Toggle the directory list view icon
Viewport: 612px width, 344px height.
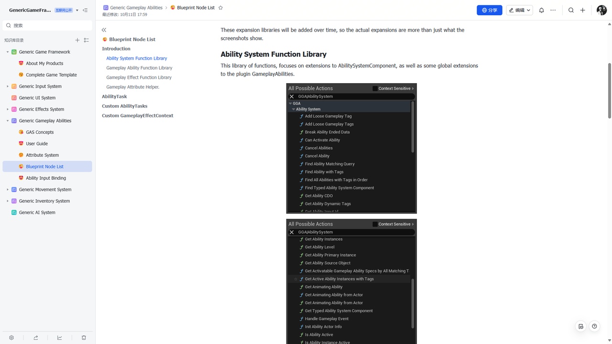click(x=87, y=40)
